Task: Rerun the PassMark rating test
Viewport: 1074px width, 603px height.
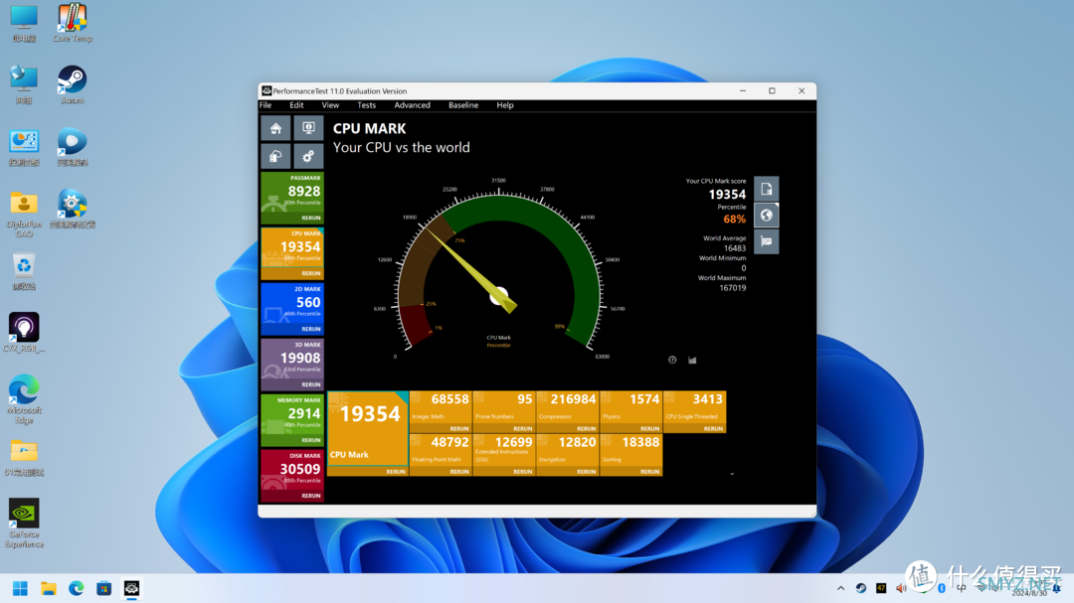Action: pos(311,218)
